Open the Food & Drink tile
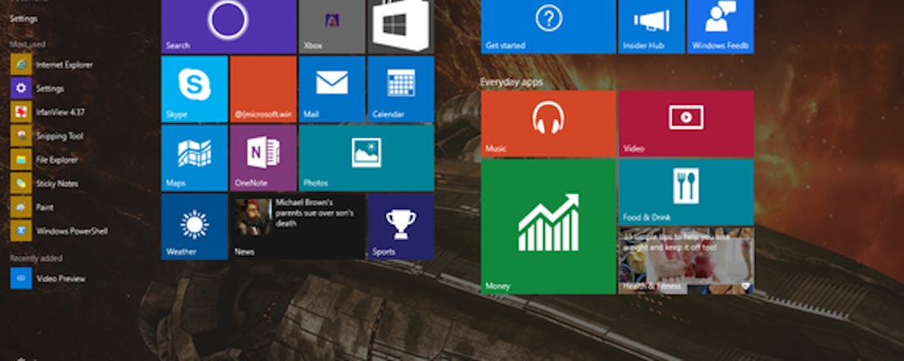The height and width of the screenshot is (361, 904). [x=686, y=191]
